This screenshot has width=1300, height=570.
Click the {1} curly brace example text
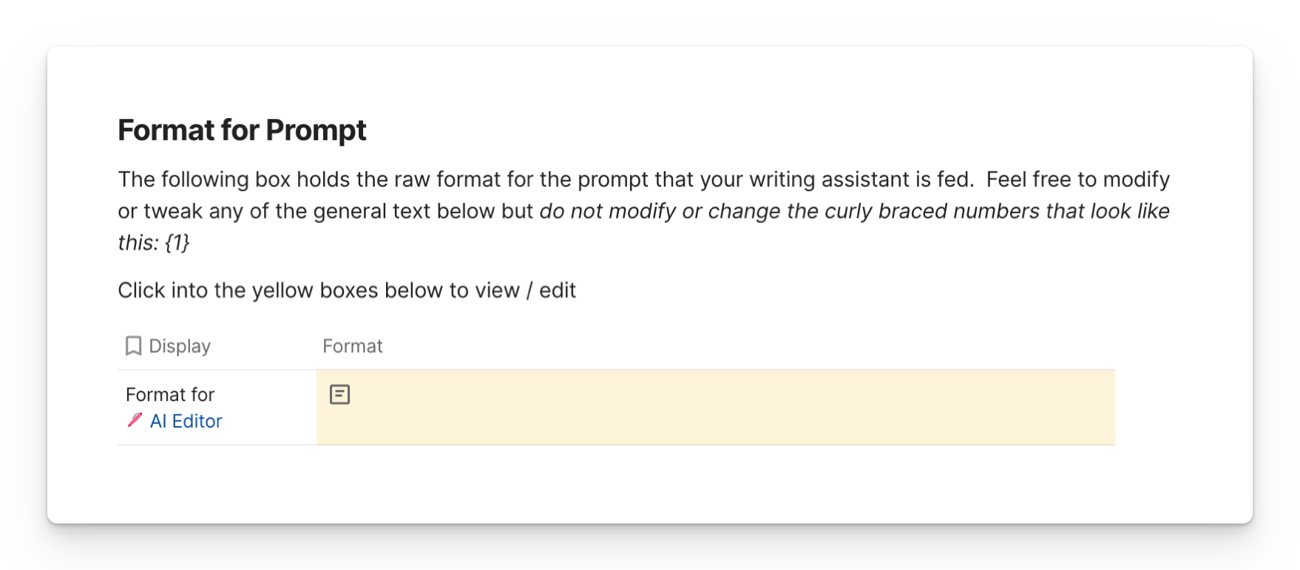pos(177,243)
